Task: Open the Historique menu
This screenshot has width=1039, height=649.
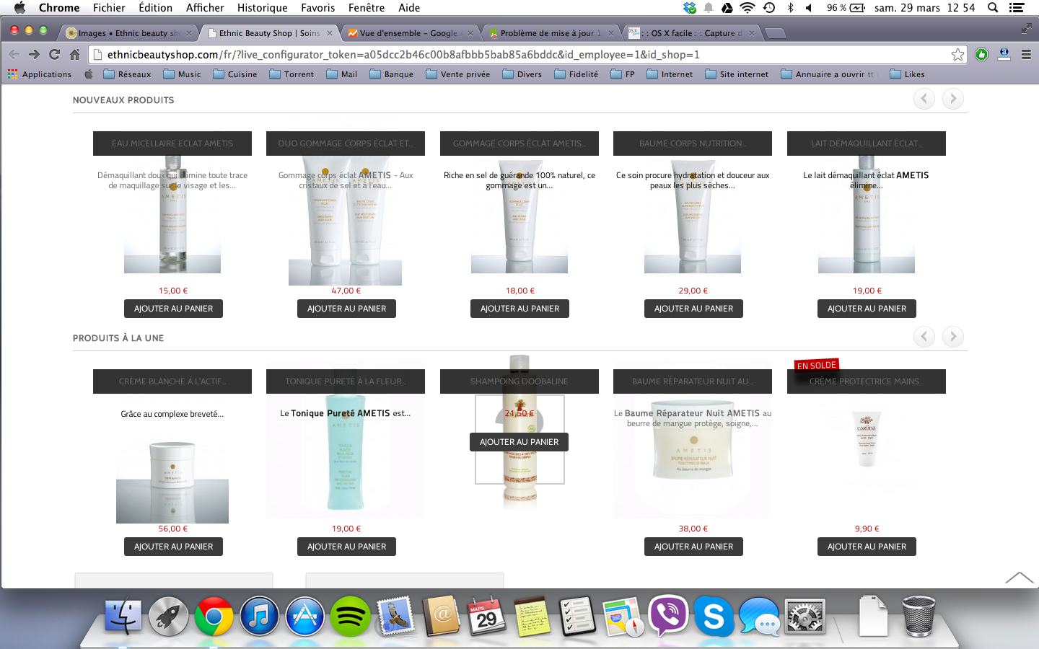Action: point(262,8)
